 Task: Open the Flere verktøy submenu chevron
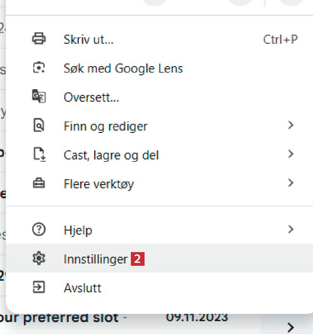(x=290, y=183)
